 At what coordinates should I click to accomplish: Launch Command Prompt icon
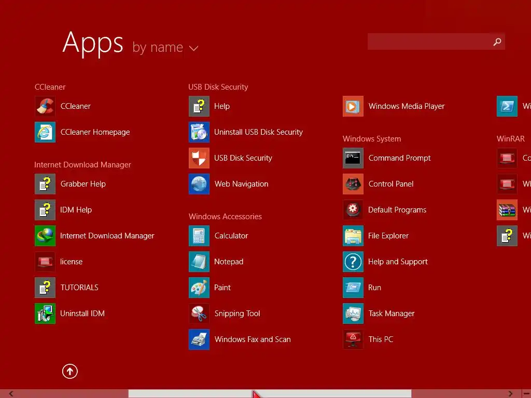coord(353,158)
